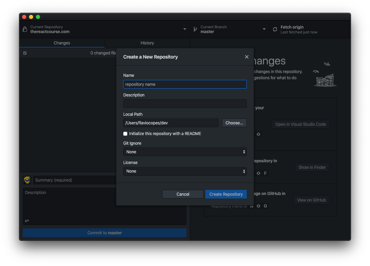Click Cancel in the dialog

(183, 194)
